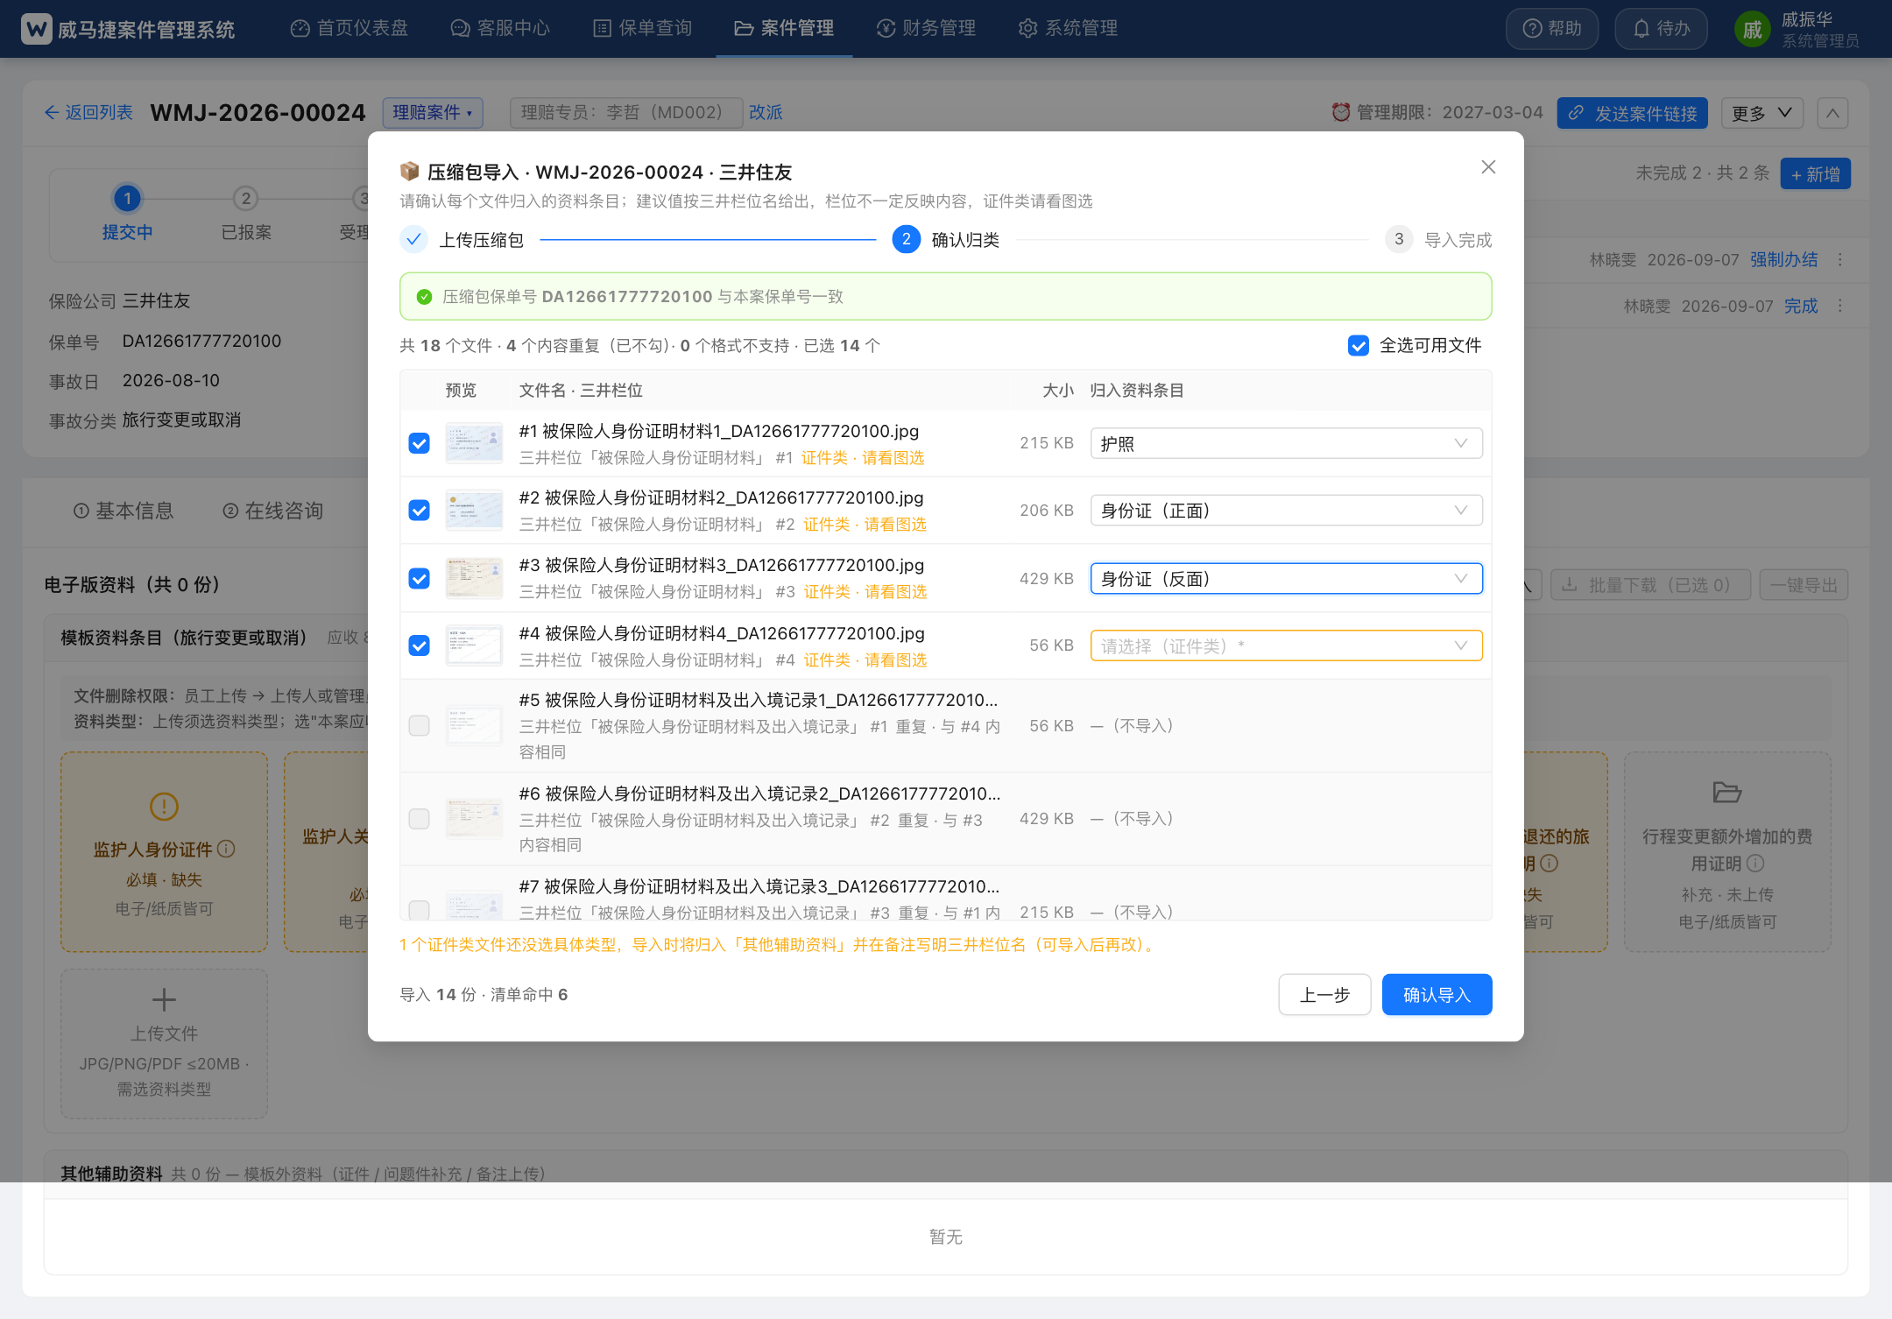The height and width of the screenshot is (1319, 1892).
Task: Open 请选择（证件类）dropdown for file #4
Action: 1286,646
